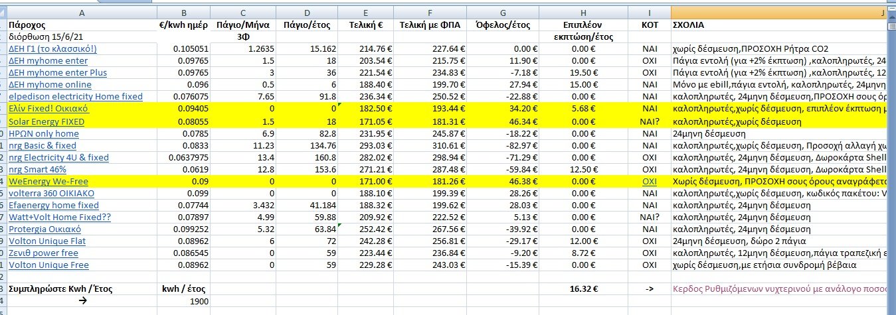Select the 16.32 € cell
The image size is (896, 315).
(583, 288)
